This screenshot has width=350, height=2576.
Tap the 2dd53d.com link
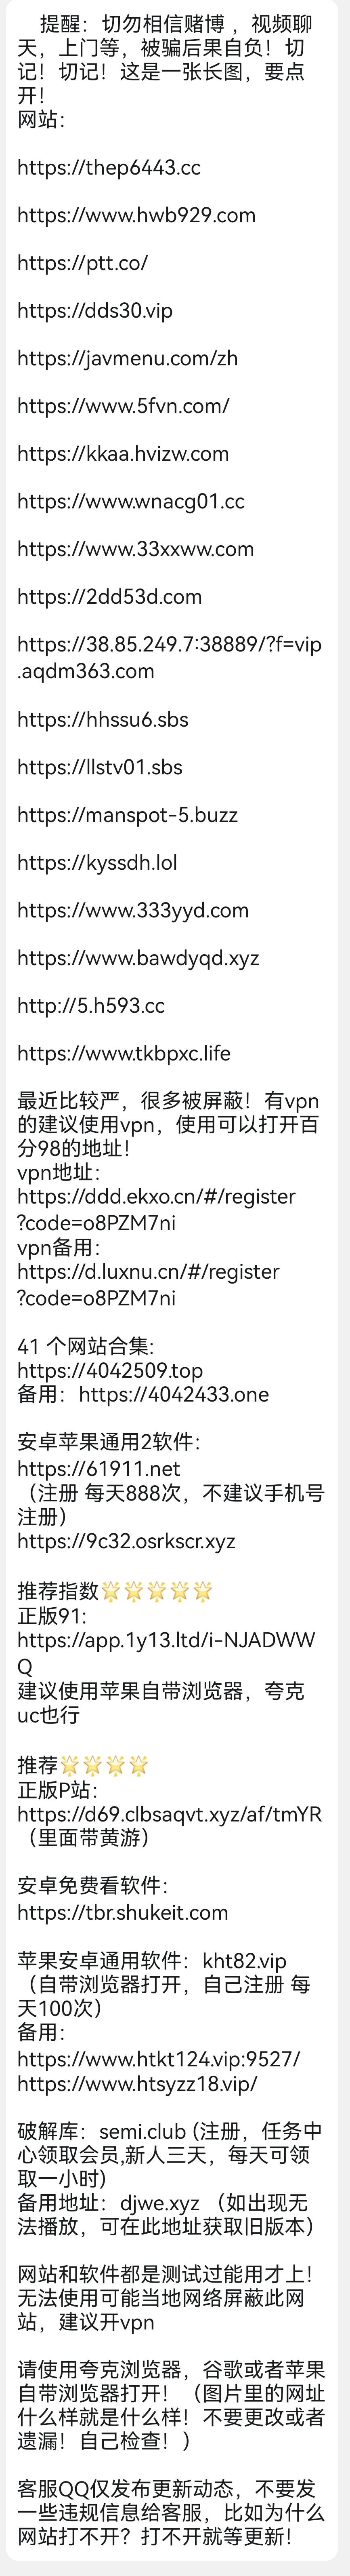tap(109, 596)
